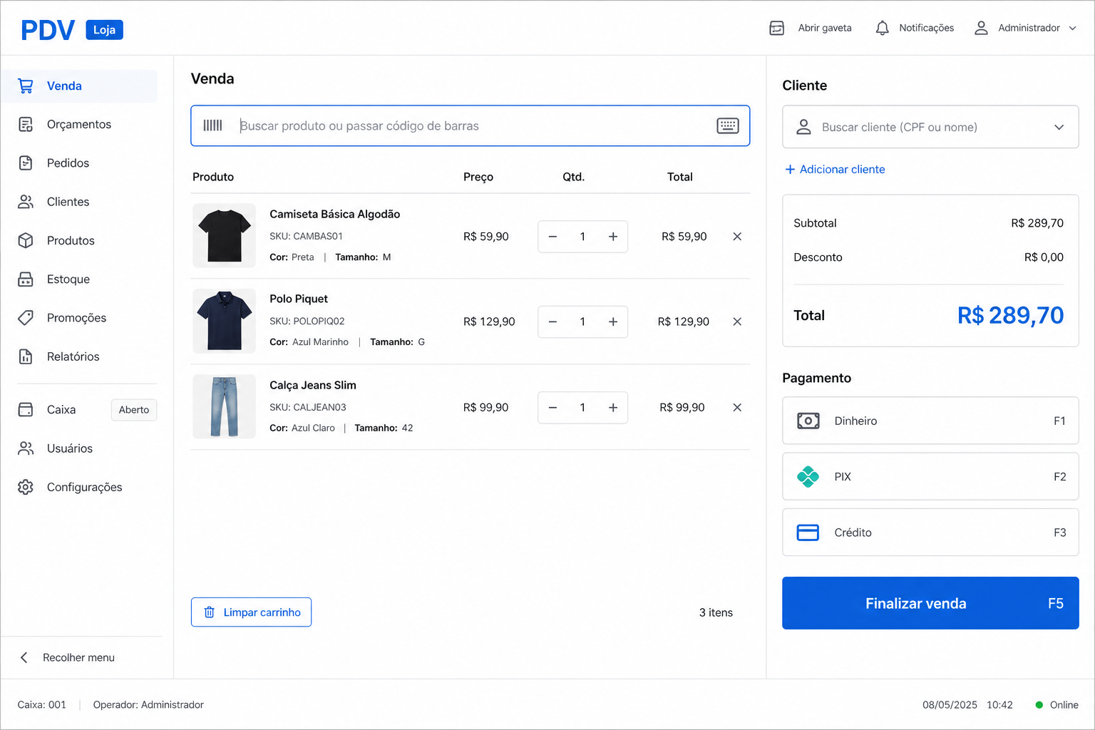Decrease Camiseta Básica Algodão quantity
The image size is (1095, 730).
tap(552, 237)
